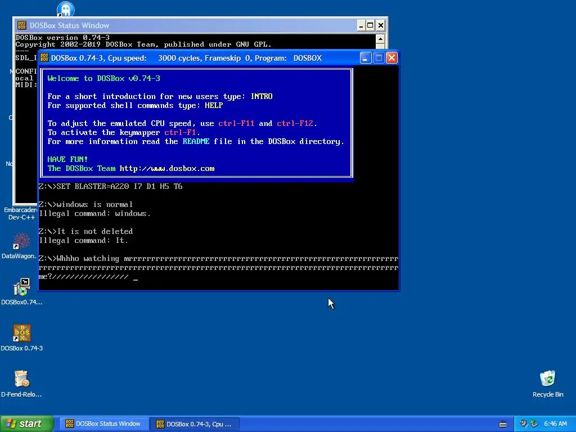Click the keyboard icon in the taskbar tray area
Screen dimensions: 576x432
[x=503, y=424]
